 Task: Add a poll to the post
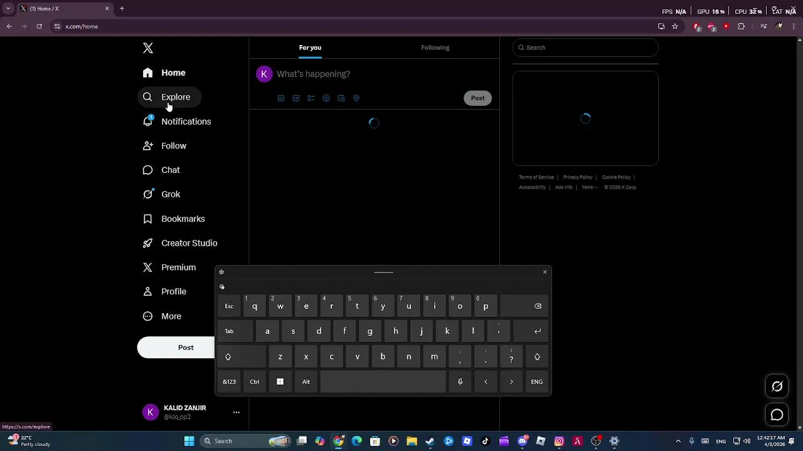click(x=311, y=98)
